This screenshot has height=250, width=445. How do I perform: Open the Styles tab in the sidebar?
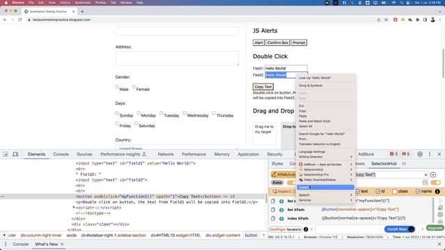277,164
